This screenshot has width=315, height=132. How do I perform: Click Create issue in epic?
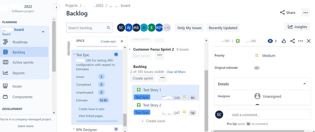92,109
